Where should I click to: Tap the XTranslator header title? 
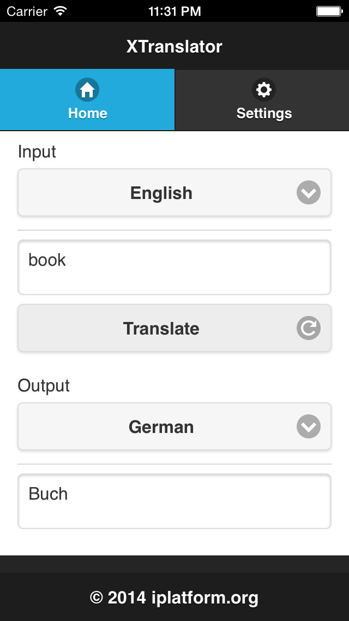(174, 46)
